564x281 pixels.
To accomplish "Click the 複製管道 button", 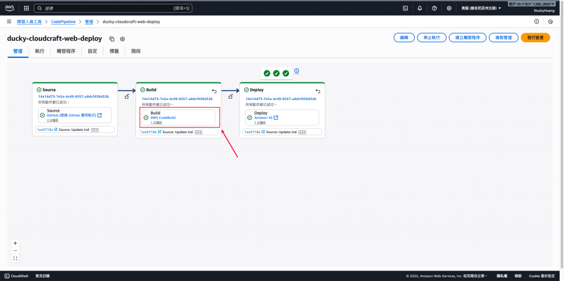I will tap(503, 37).
